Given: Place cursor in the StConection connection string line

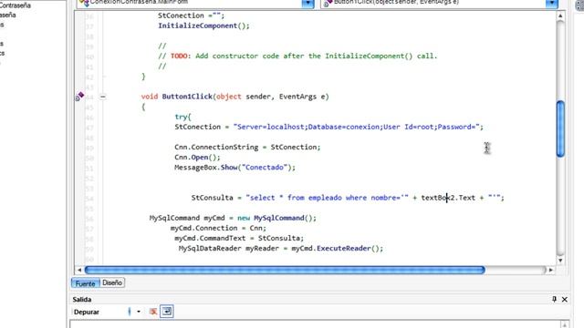Looking at the screenshot, I should (328, 127).
